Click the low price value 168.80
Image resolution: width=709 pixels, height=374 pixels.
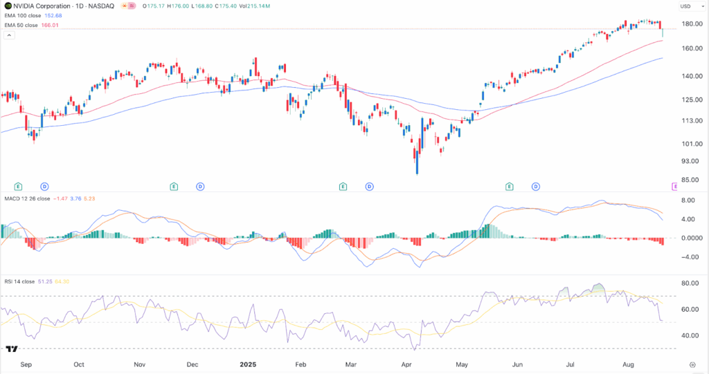click(205, 6)
